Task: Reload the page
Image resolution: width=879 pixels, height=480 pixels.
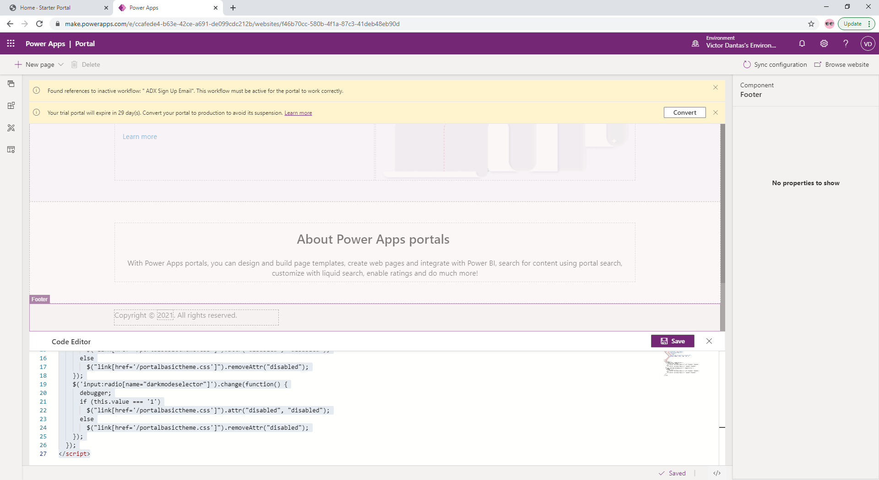Action: point(39,24)
